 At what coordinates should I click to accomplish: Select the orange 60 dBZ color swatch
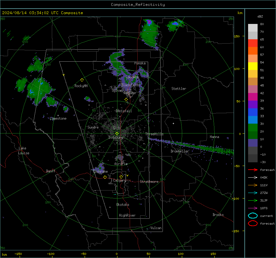coord(253,51)
